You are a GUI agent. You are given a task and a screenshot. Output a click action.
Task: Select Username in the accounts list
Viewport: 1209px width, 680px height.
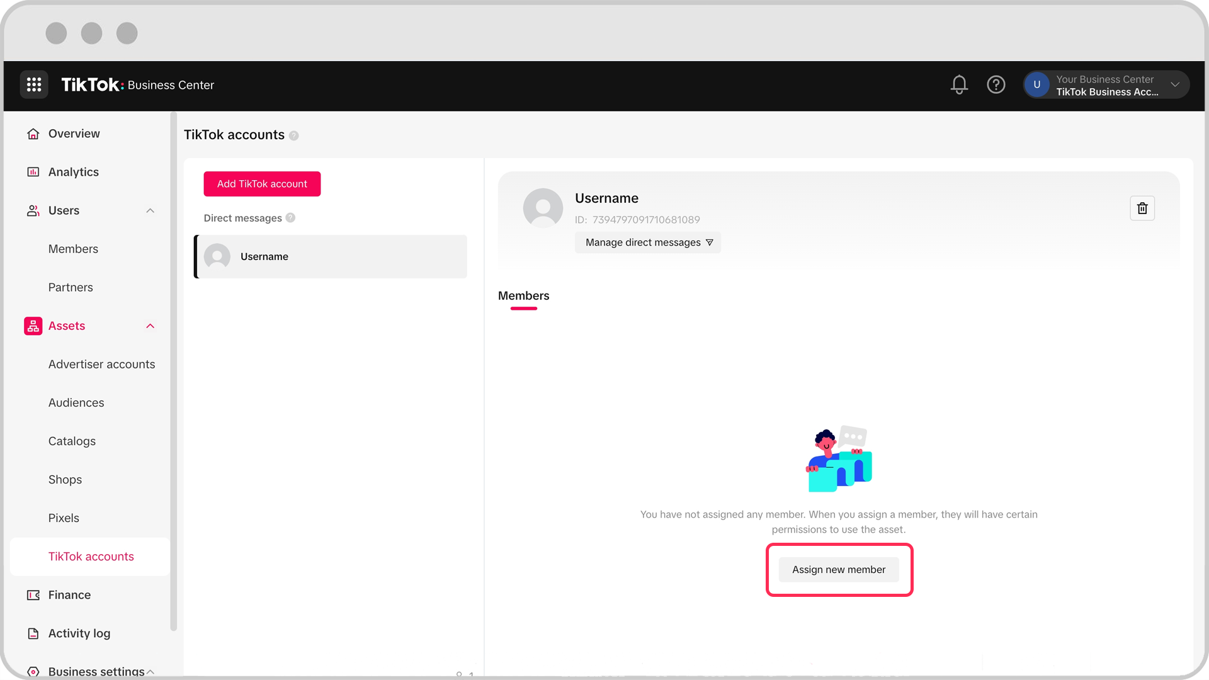(331, 256)
